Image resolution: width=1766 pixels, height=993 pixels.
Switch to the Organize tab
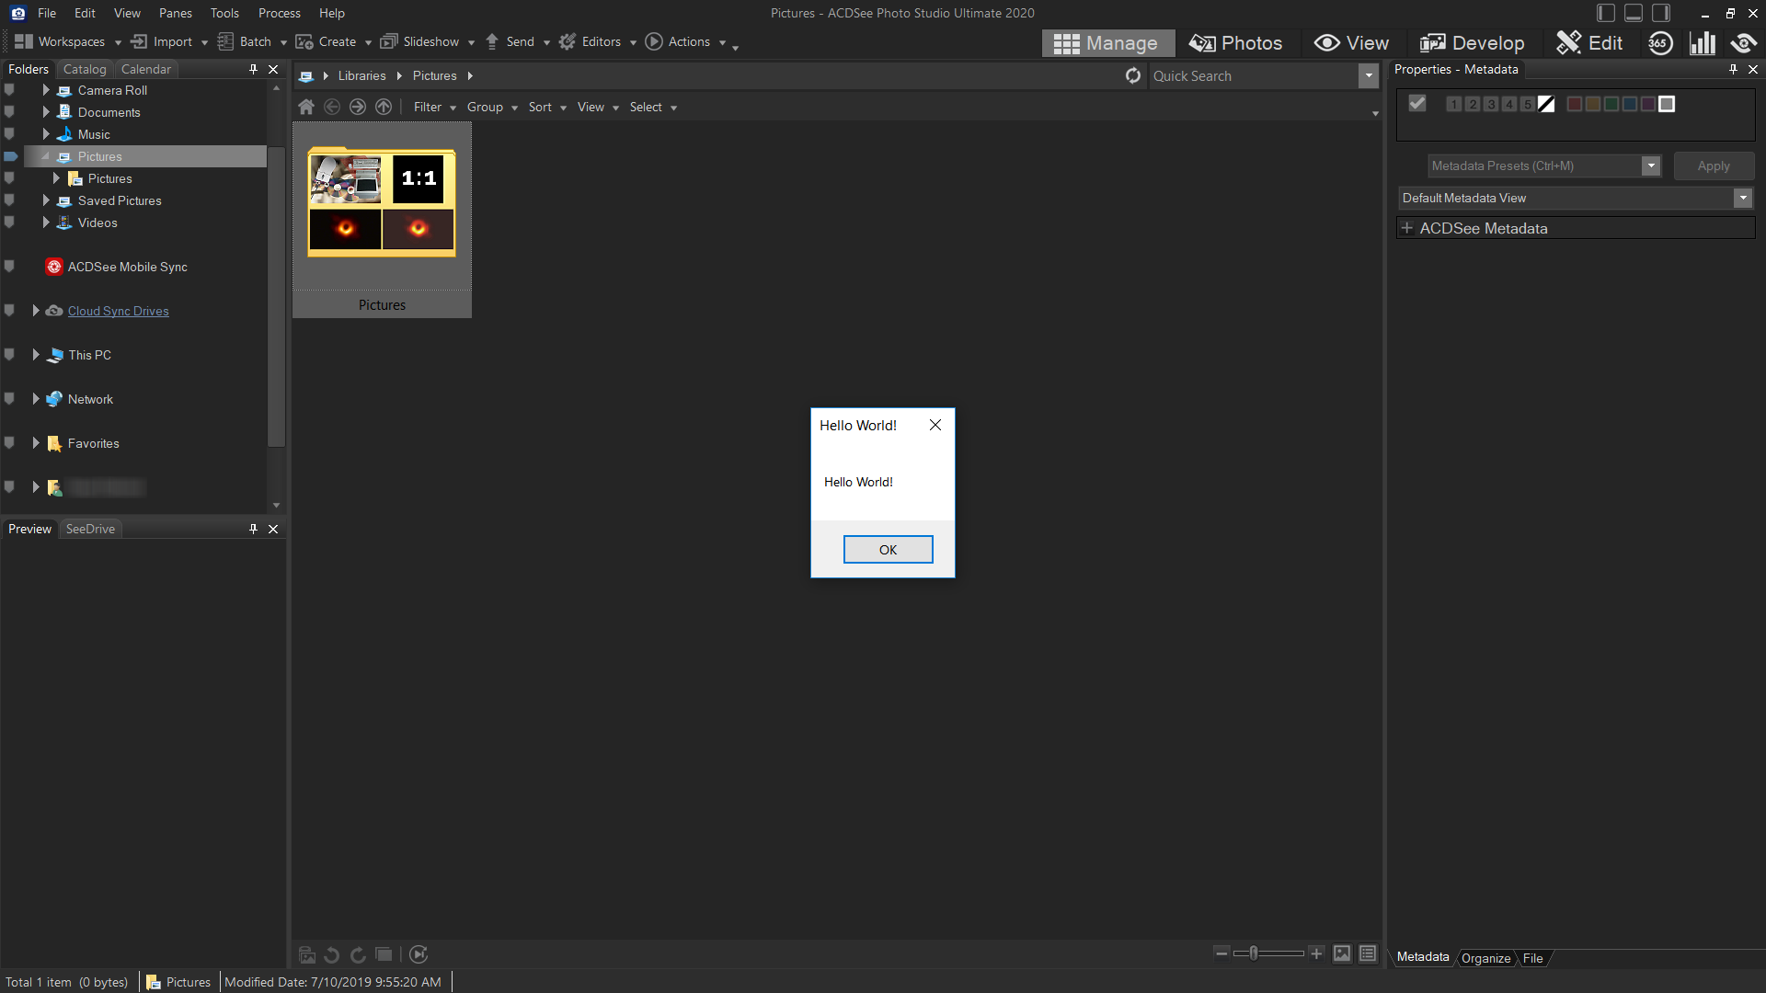pyautogui.click(x=1485, y=958)
